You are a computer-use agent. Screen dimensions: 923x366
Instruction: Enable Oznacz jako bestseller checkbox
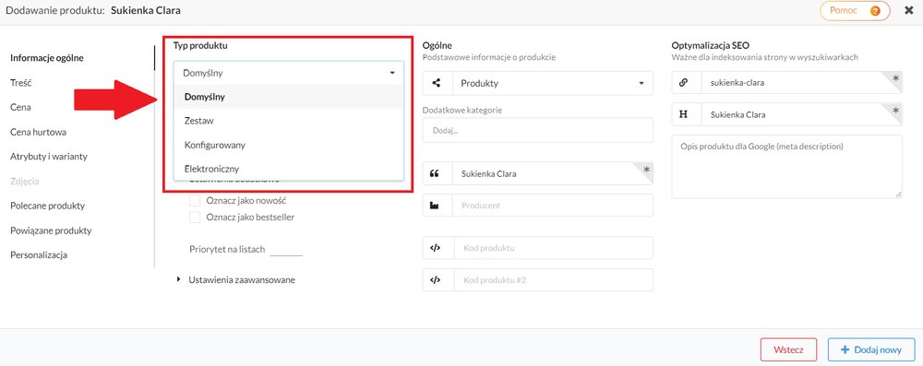click(195, 218)
